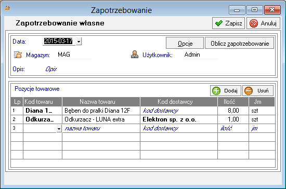The height and width of the screenshot is (189, 286).
Task: Click Oblicz zapotrzebowanie button
Action: click(x=240, y=43)
